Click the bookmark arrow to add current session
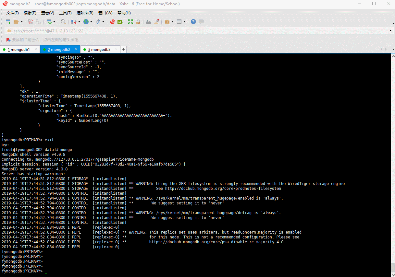Viewport: 395px width, 277px height. click(x=8, y=40)
